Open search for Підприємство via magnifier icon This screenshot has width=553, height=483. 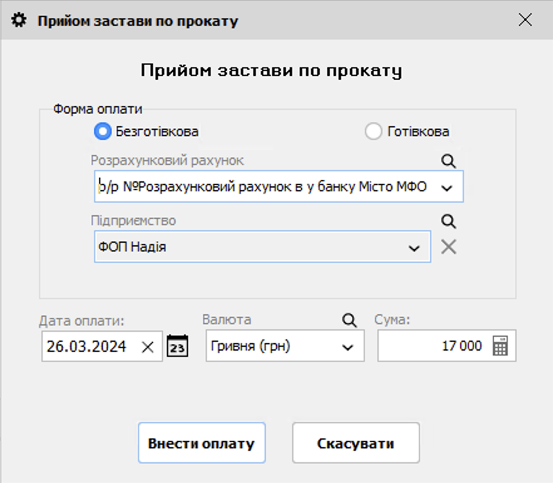448,221
